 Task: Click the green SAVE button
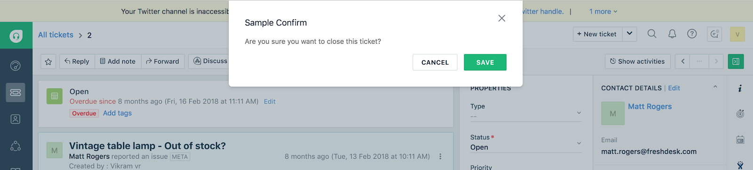tap(485, 62)
